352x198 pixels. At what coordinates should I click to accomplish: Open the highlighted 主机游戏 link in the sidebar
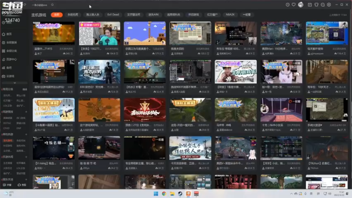[x=8, y=140]
